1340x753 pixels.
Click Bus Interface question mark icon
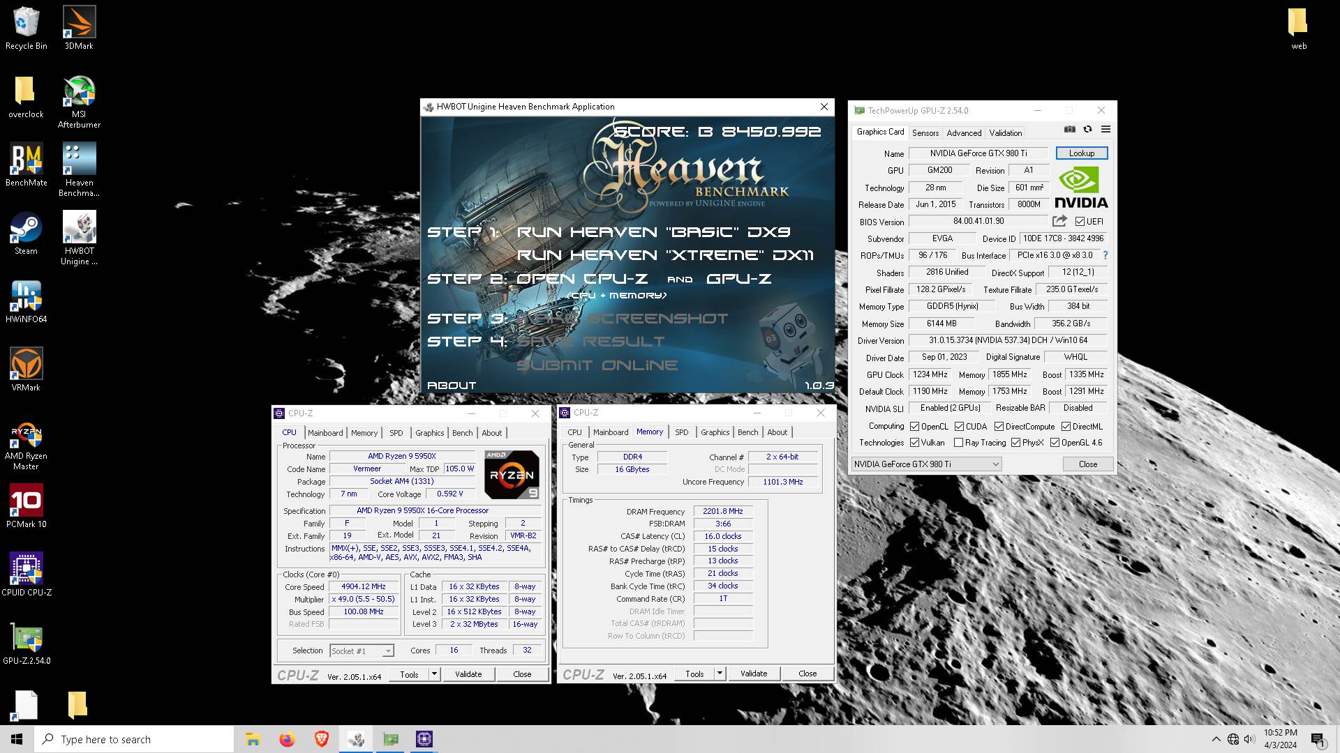[1105, 255]
